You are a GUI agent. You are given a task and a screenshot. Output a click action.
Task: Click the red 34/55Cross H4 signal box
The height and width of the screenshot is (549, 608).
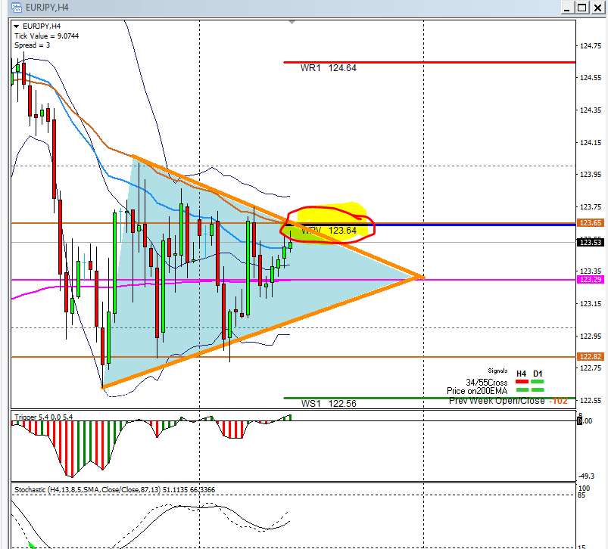[522, 382]
